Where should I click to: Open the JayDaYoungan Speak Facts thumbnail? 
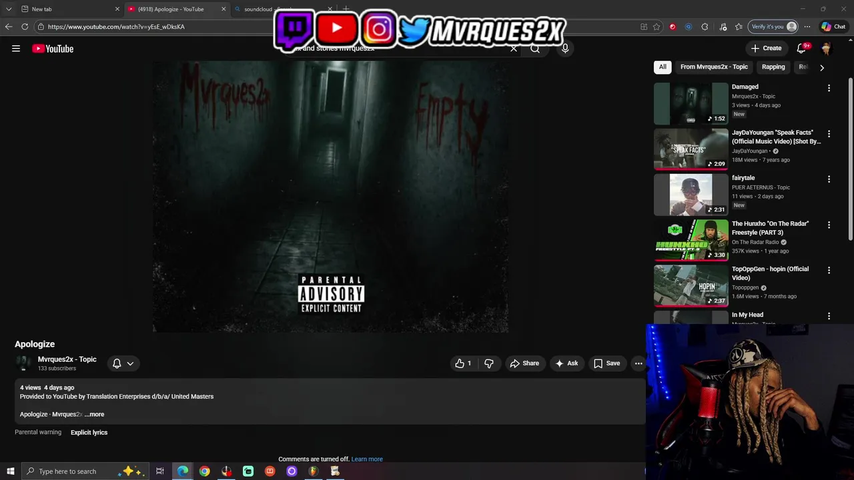691,149
